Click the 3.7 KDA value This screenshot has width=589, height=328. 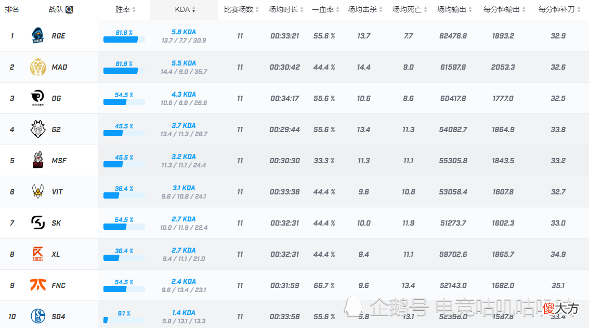(x=184, y=125)
